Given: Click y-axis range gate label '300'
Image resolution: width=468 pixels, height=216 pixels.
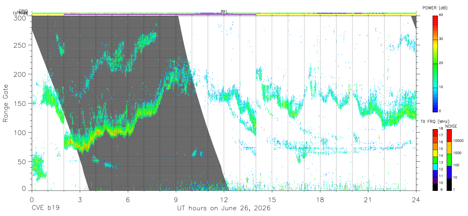Looking at the screenshot, I should coord(21,18).
